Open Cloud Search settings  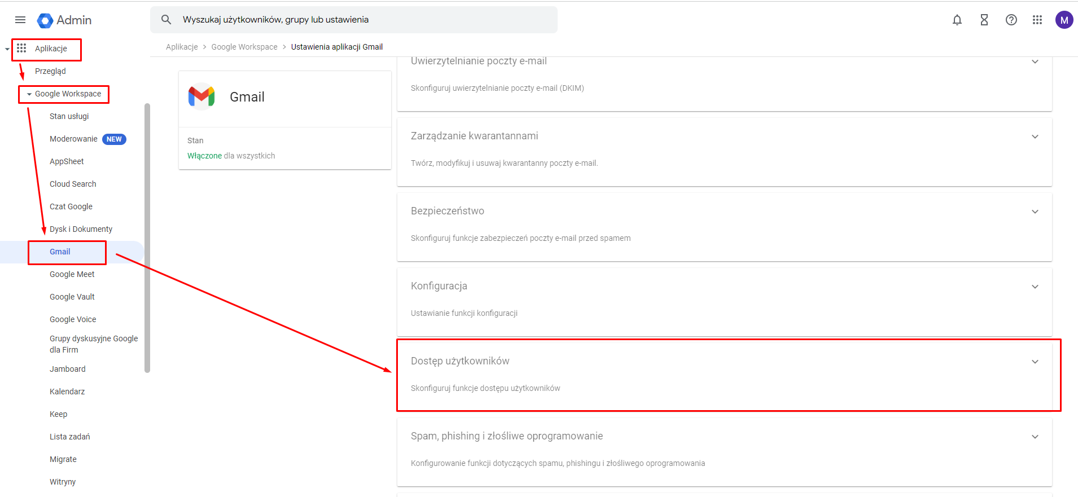[x=73, y=184]
